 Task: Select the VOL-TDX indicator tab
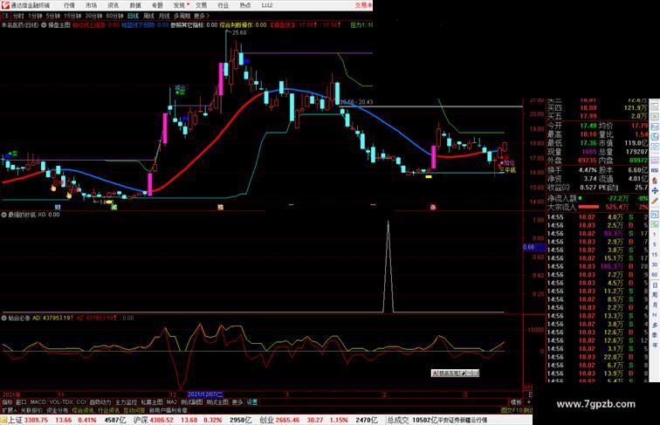(x=61, y=402)
